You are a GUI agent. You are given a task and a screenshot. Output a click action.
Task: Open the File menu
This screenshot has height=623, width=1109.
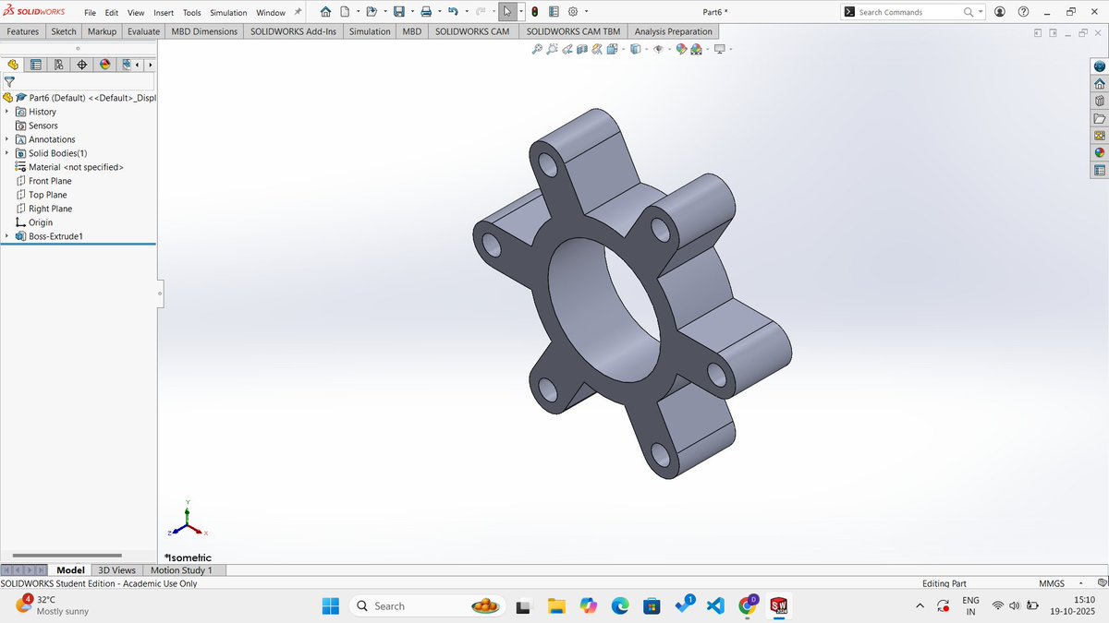coord(91,13)
